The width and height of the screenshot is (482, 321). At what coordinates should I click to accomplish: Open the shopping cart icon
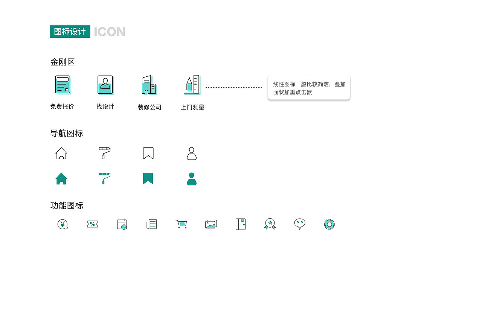(x=181, y=224)
